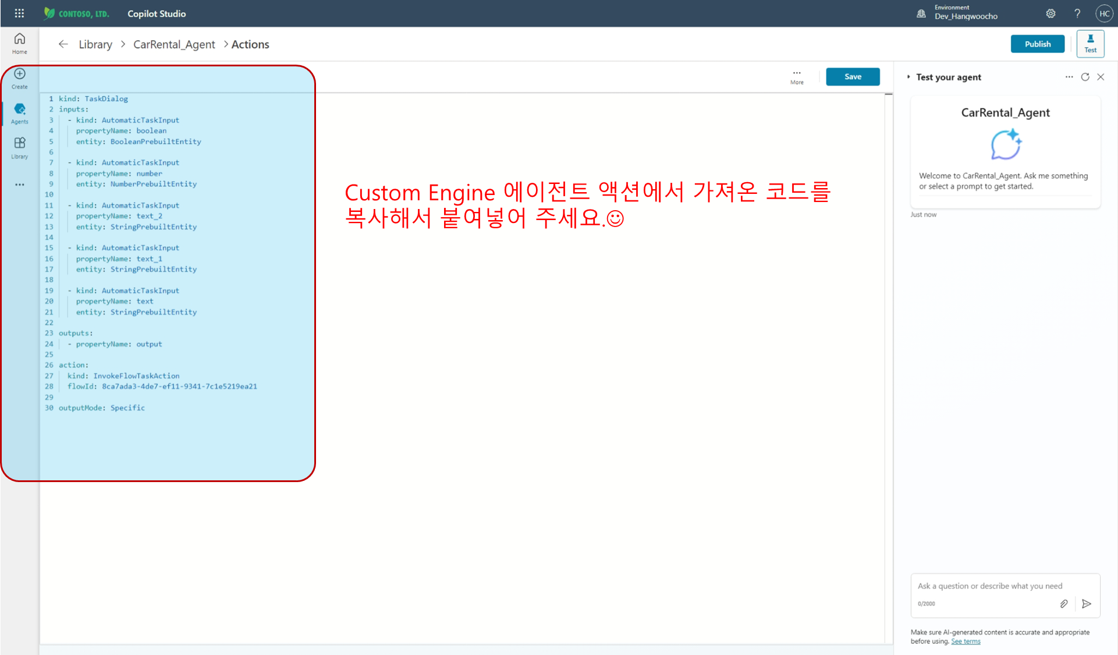Click the 'outputs:' code line
The width and height of the screenshot is (1118, 655).
point(76,333)
